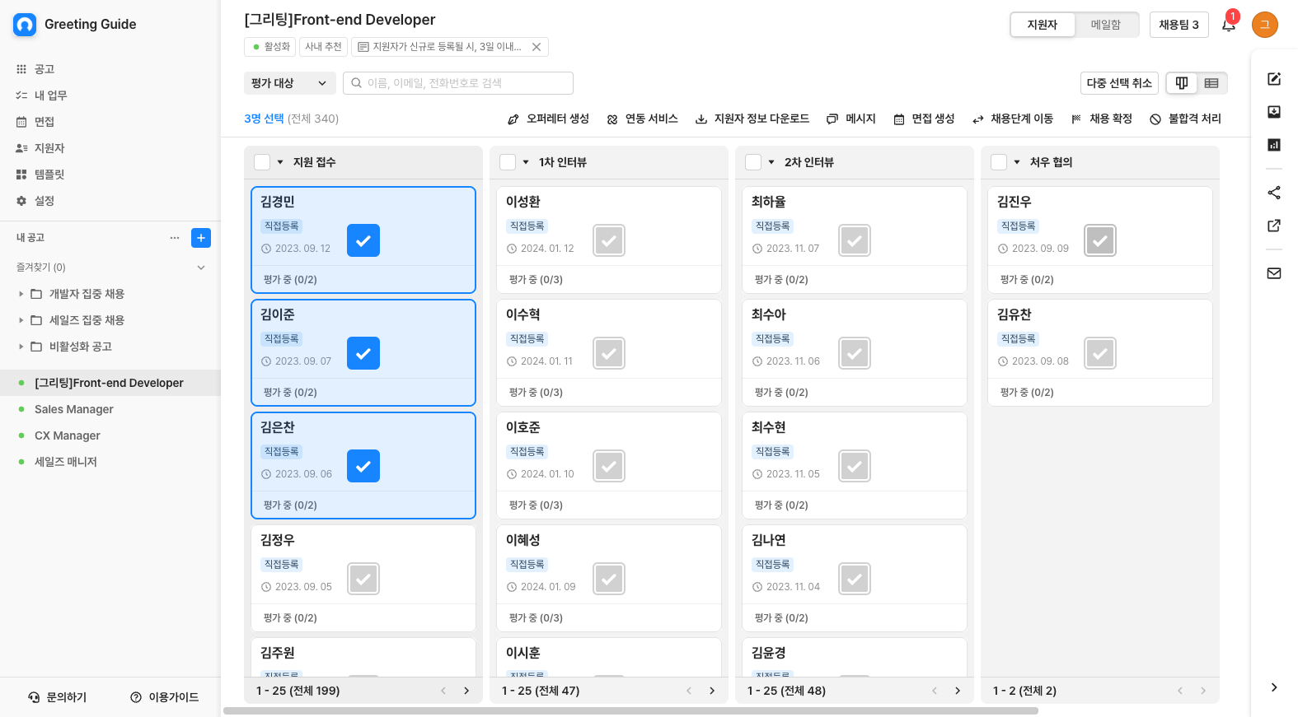Open external link icon in right sidebar
Image resolution: width=1298 pixels, height=717 pixels.
click(x=1274, y=226)
